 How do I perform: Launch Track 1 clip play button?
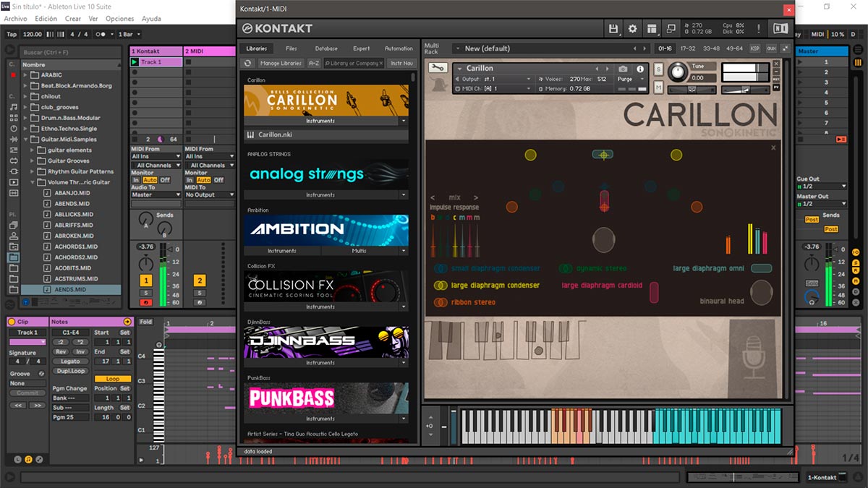pyautogui.click(x=135, y=62)
